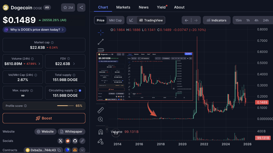Click the Boost button

pos(44,118)
